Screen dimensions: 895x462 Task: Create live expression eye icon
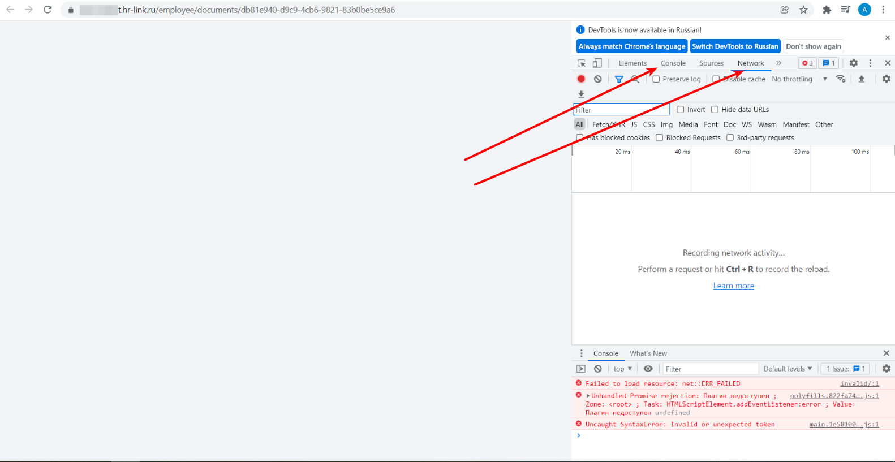pos(648,369)
